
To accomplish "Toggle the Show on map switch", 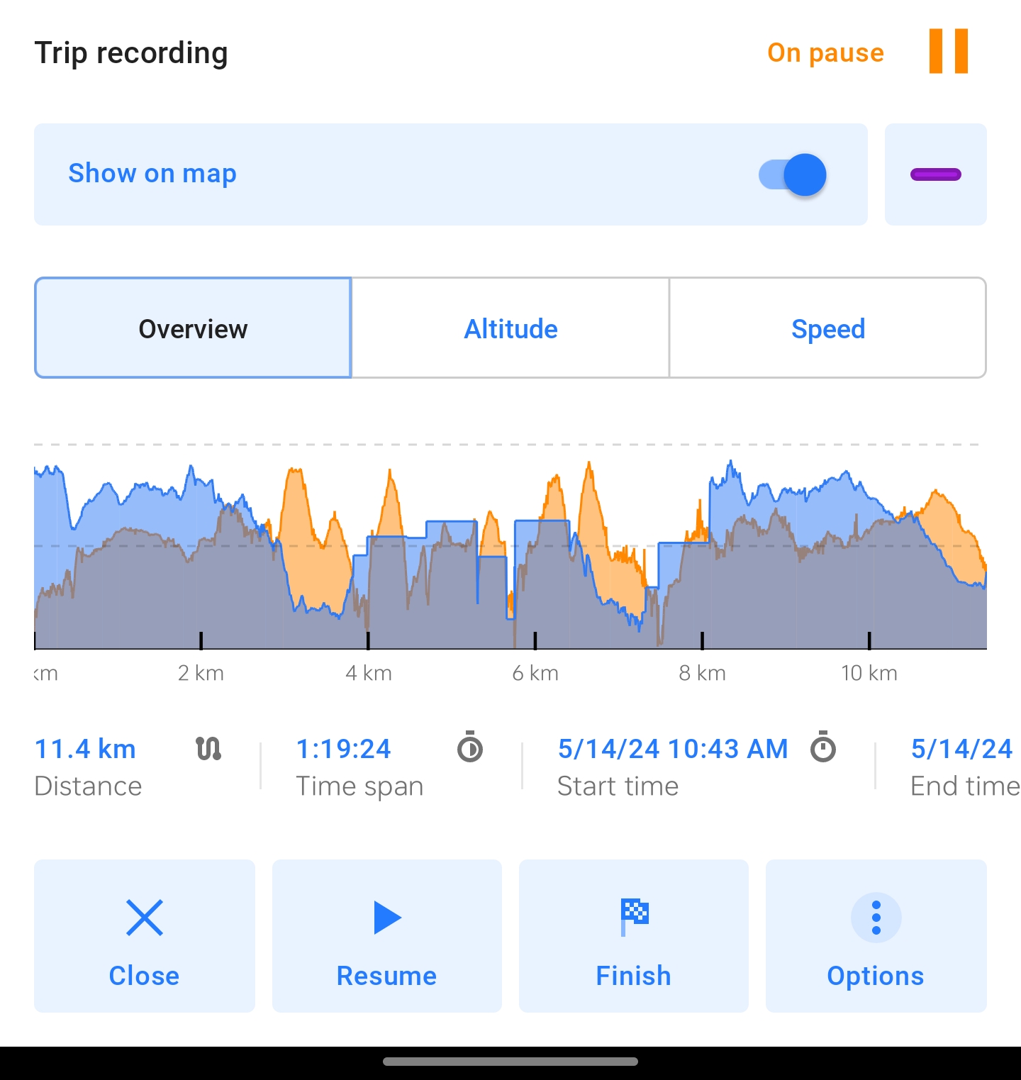I will coord(792,174).
